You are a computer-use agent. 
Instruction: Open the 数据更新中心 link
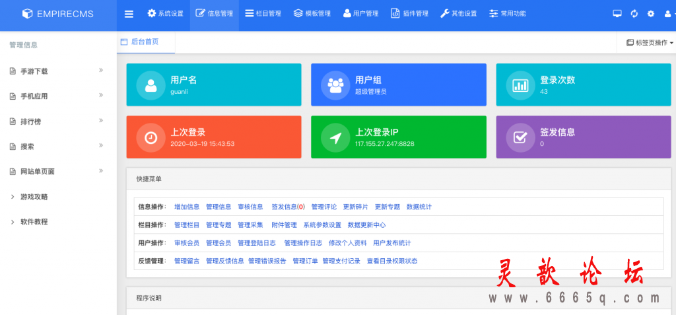(367, 225)
